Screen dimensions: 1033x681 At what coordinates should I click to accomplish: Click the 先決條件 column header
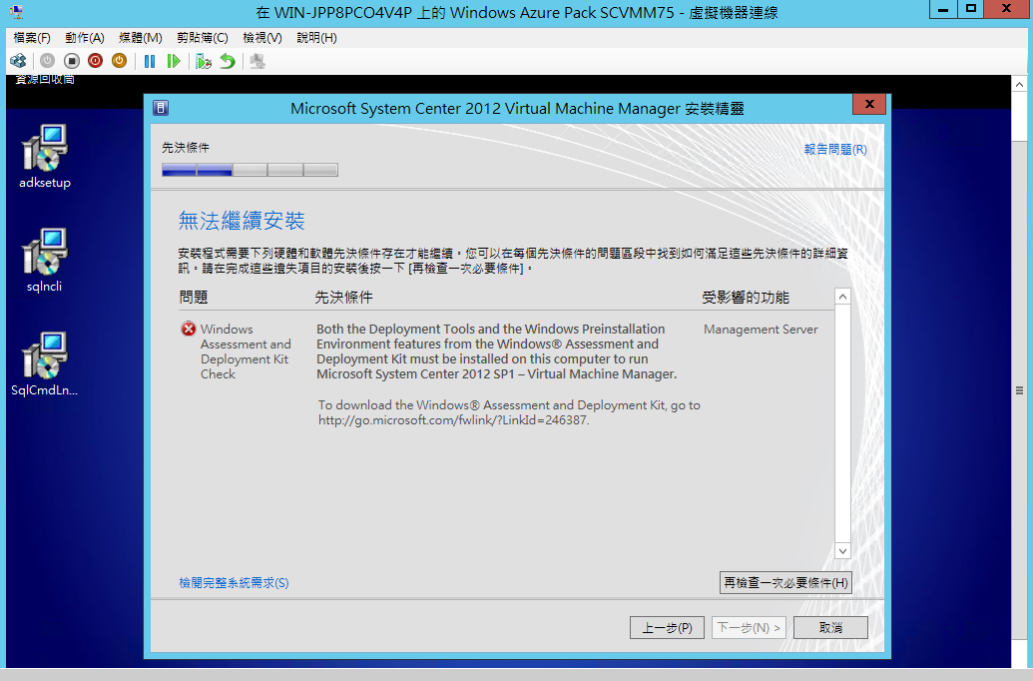pos(344,298)
